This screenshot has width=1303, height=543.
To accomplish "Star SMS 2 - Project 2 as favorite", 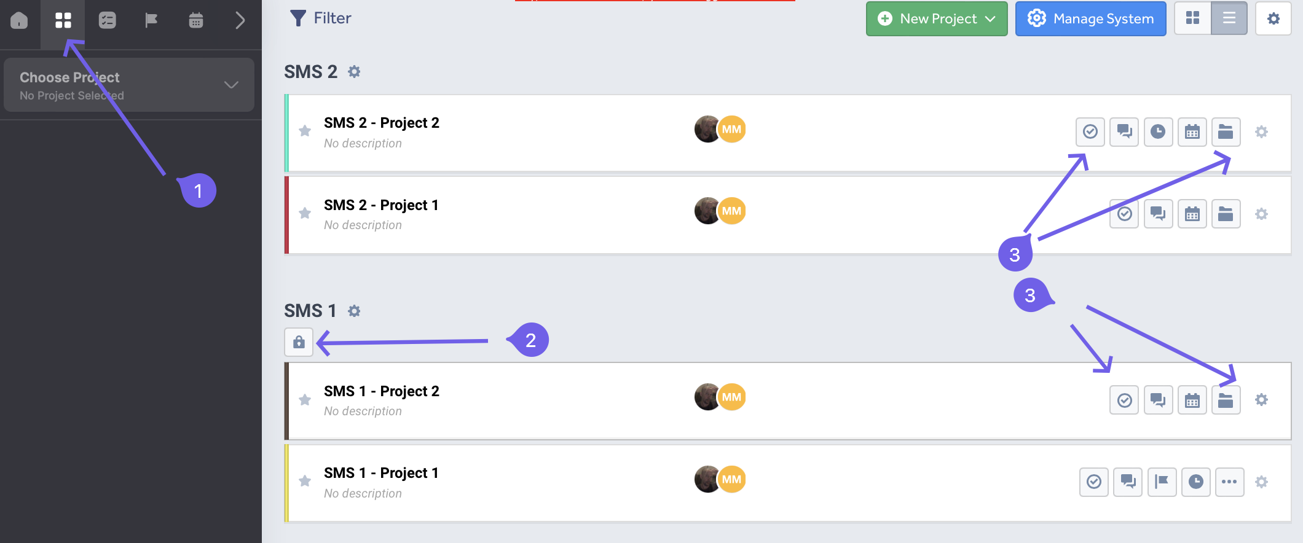I will [305, 131].
